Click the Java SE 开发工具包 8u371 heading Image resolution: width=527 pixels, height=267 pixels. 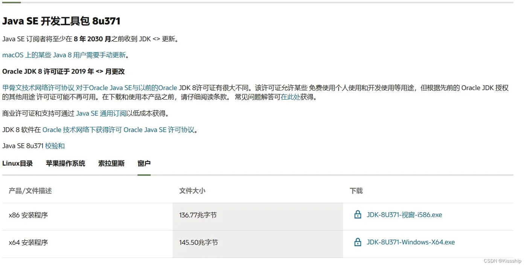point(61,21)
